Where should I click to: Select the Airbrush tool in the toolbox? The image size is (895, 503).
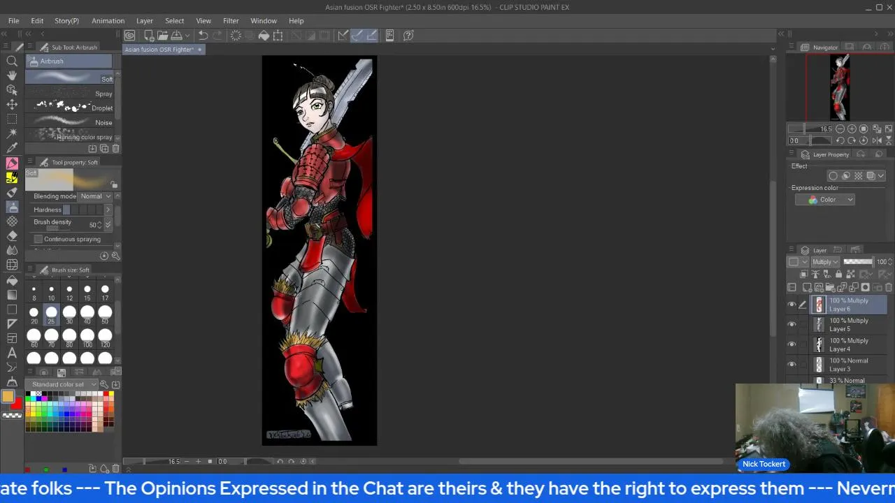(12, 207)
